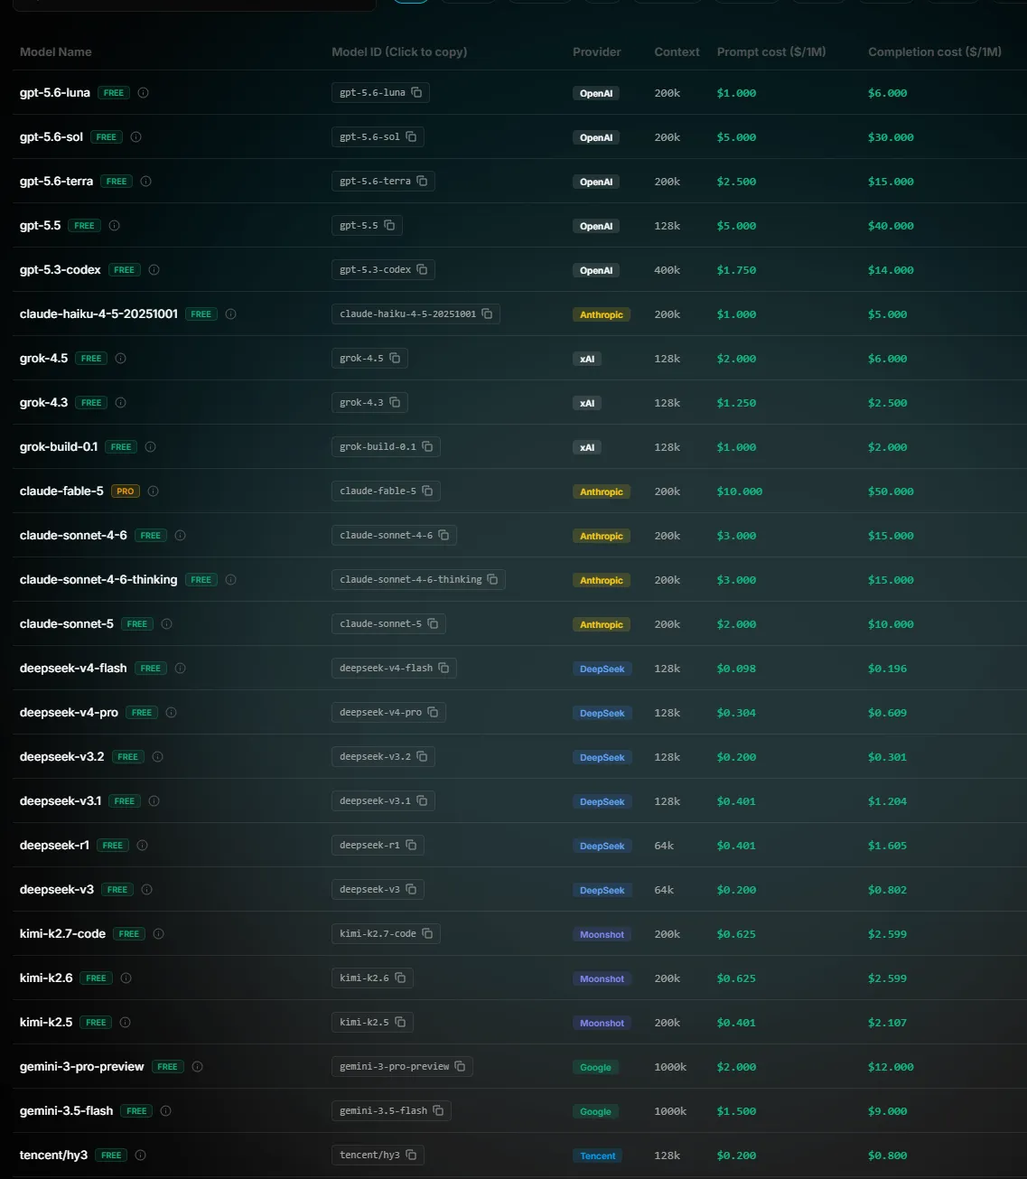Show info for gpt-5.5 model
The image size is (1027, 1179).
pyautogui.click(x=114, y=226)
